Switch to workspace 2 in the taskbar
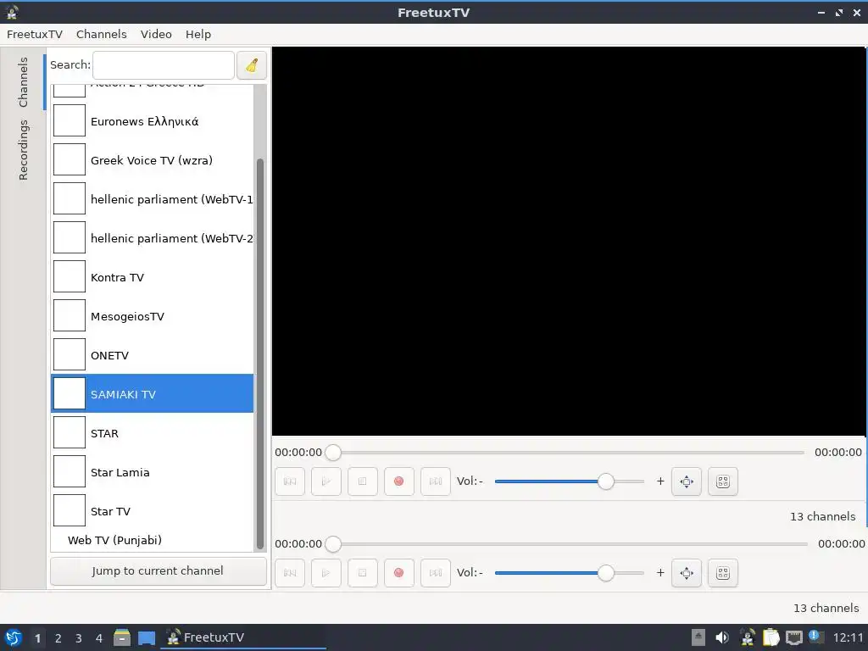 [58, 638]
